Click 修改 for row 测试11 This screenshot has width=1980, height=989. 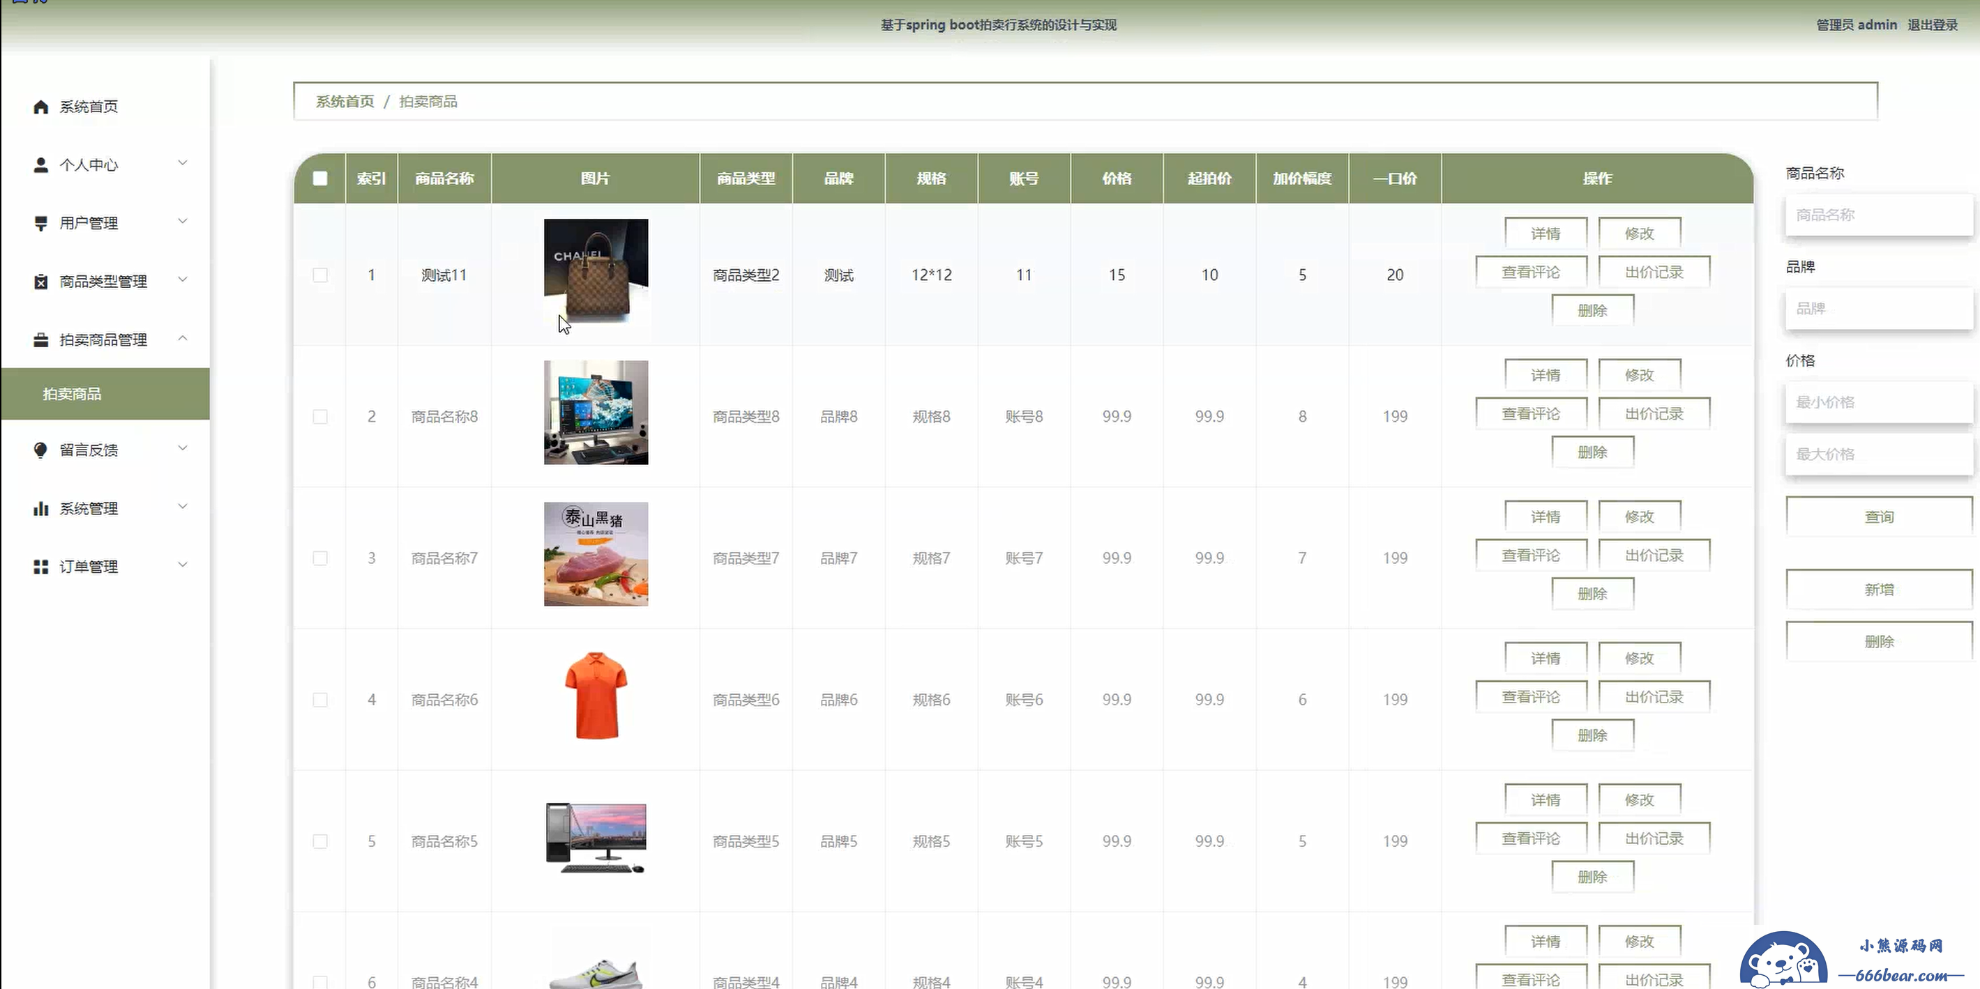[x=1639, y=233]
